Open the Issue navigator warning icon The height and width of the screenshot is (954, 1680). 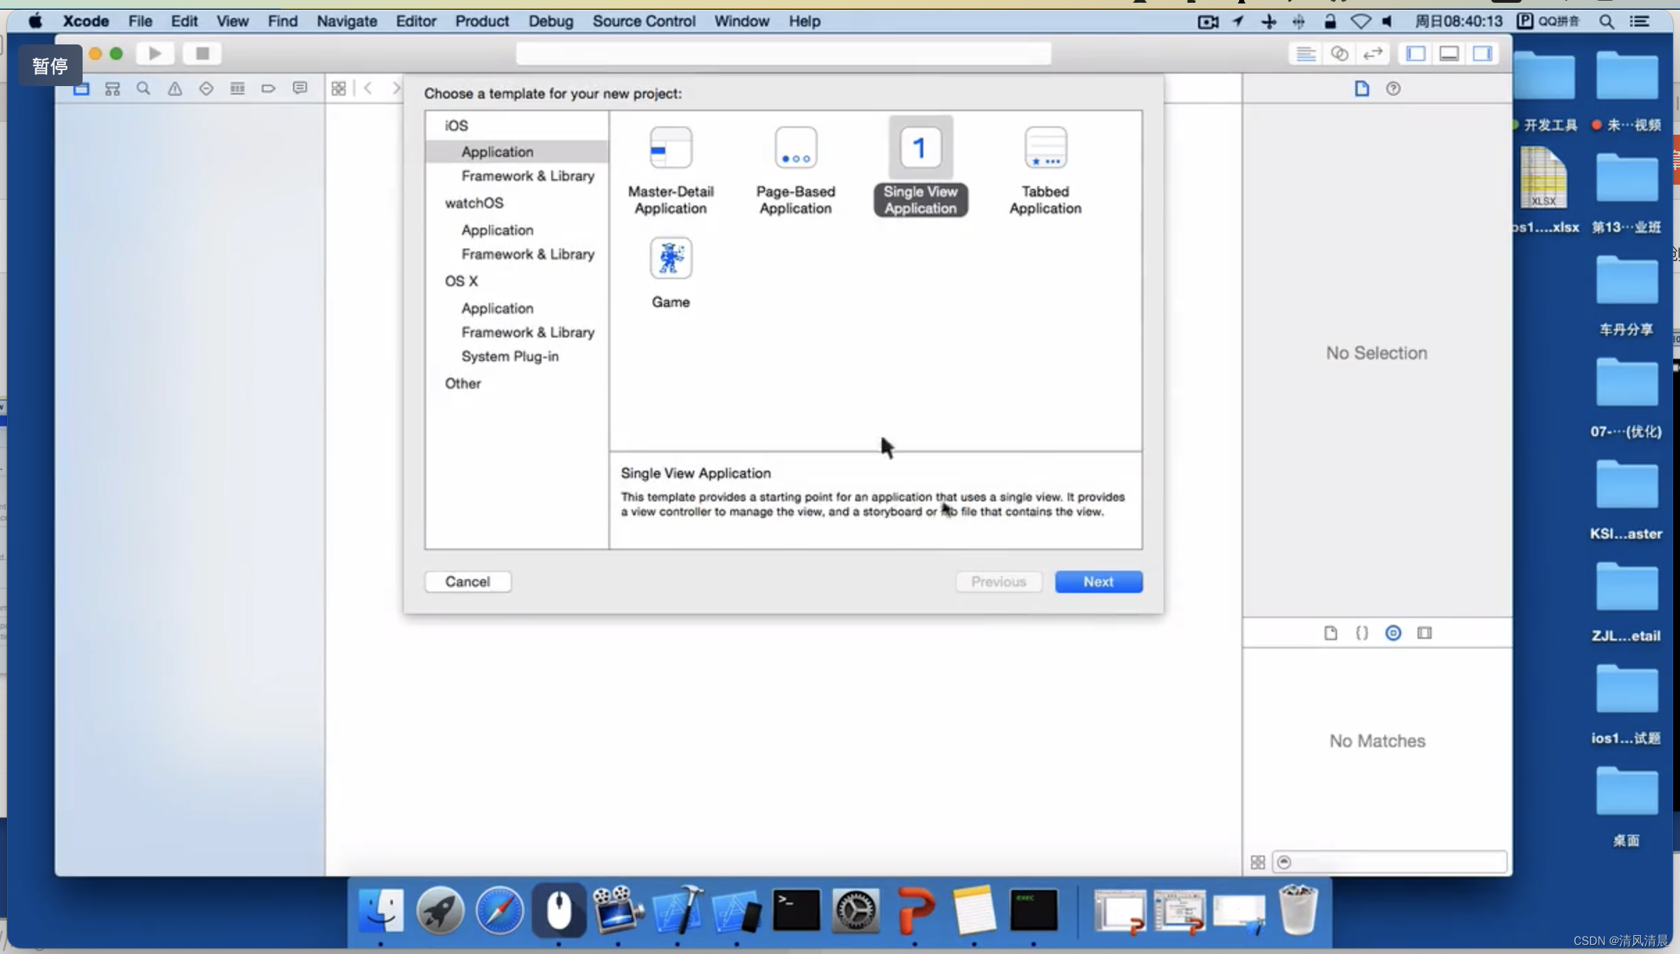click(x=175, y=88)
